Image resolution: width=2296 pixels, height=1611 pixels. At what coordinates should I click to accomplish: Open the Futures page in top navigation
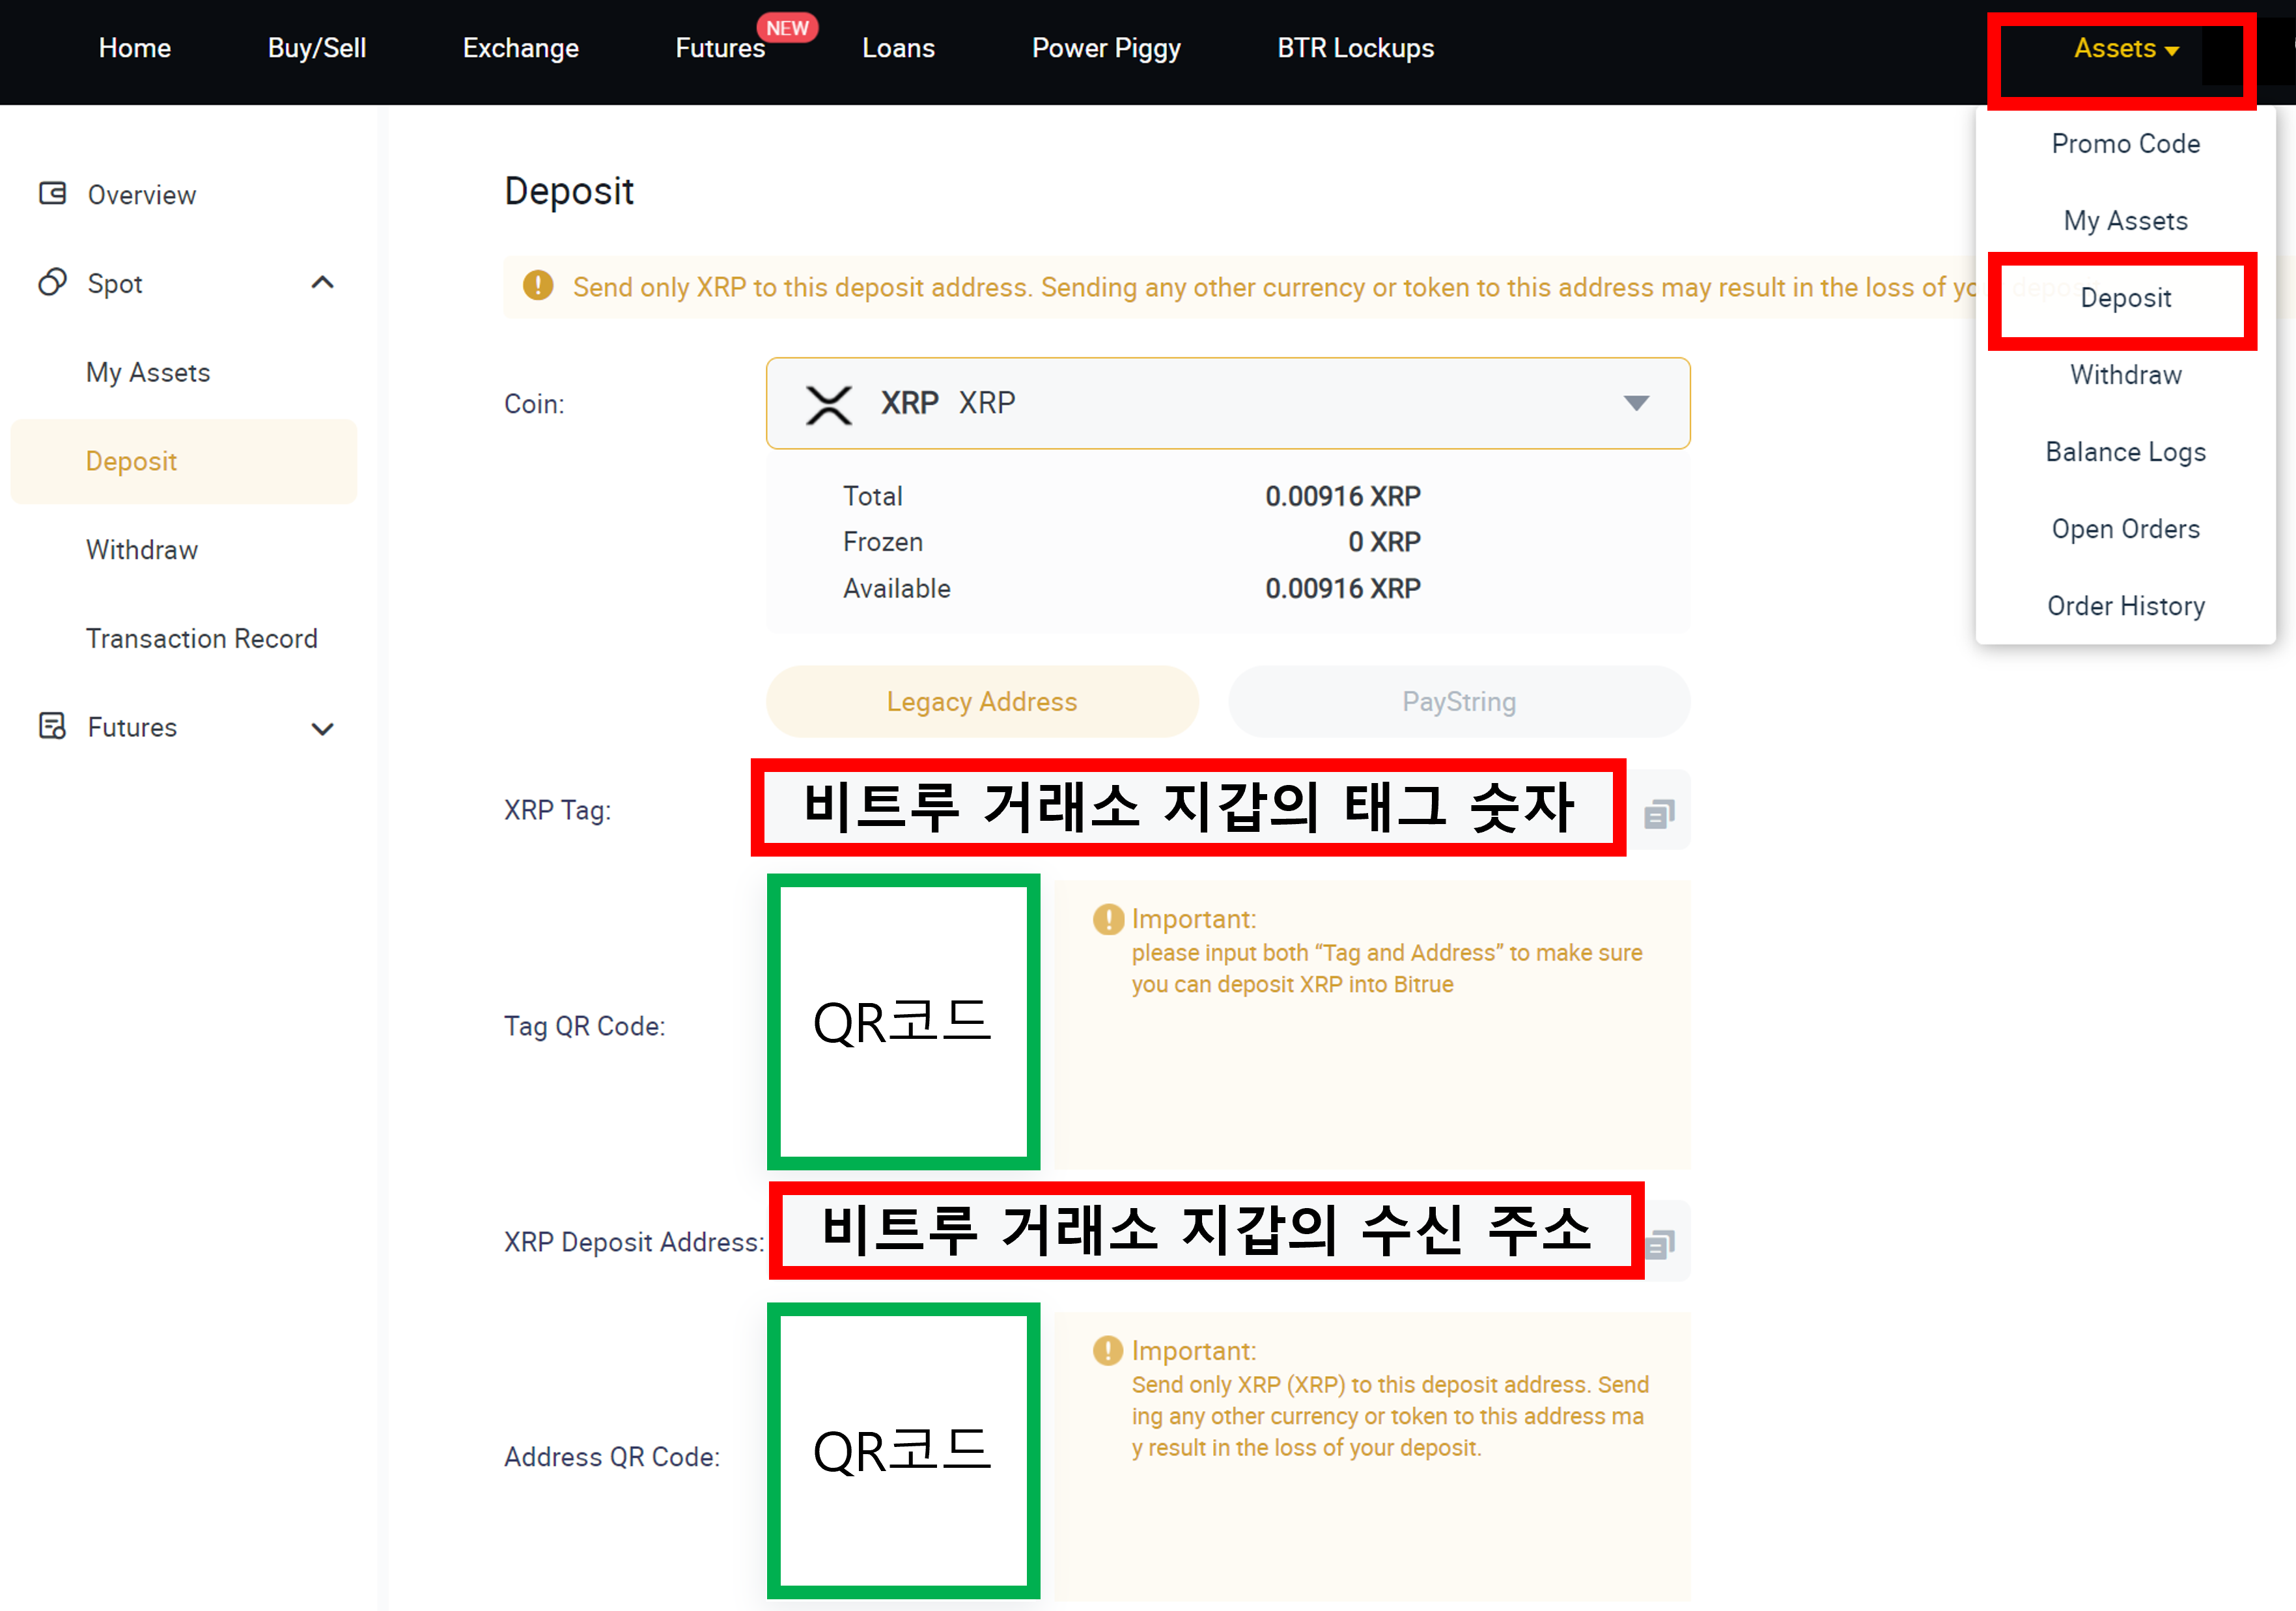click(720, 48)
